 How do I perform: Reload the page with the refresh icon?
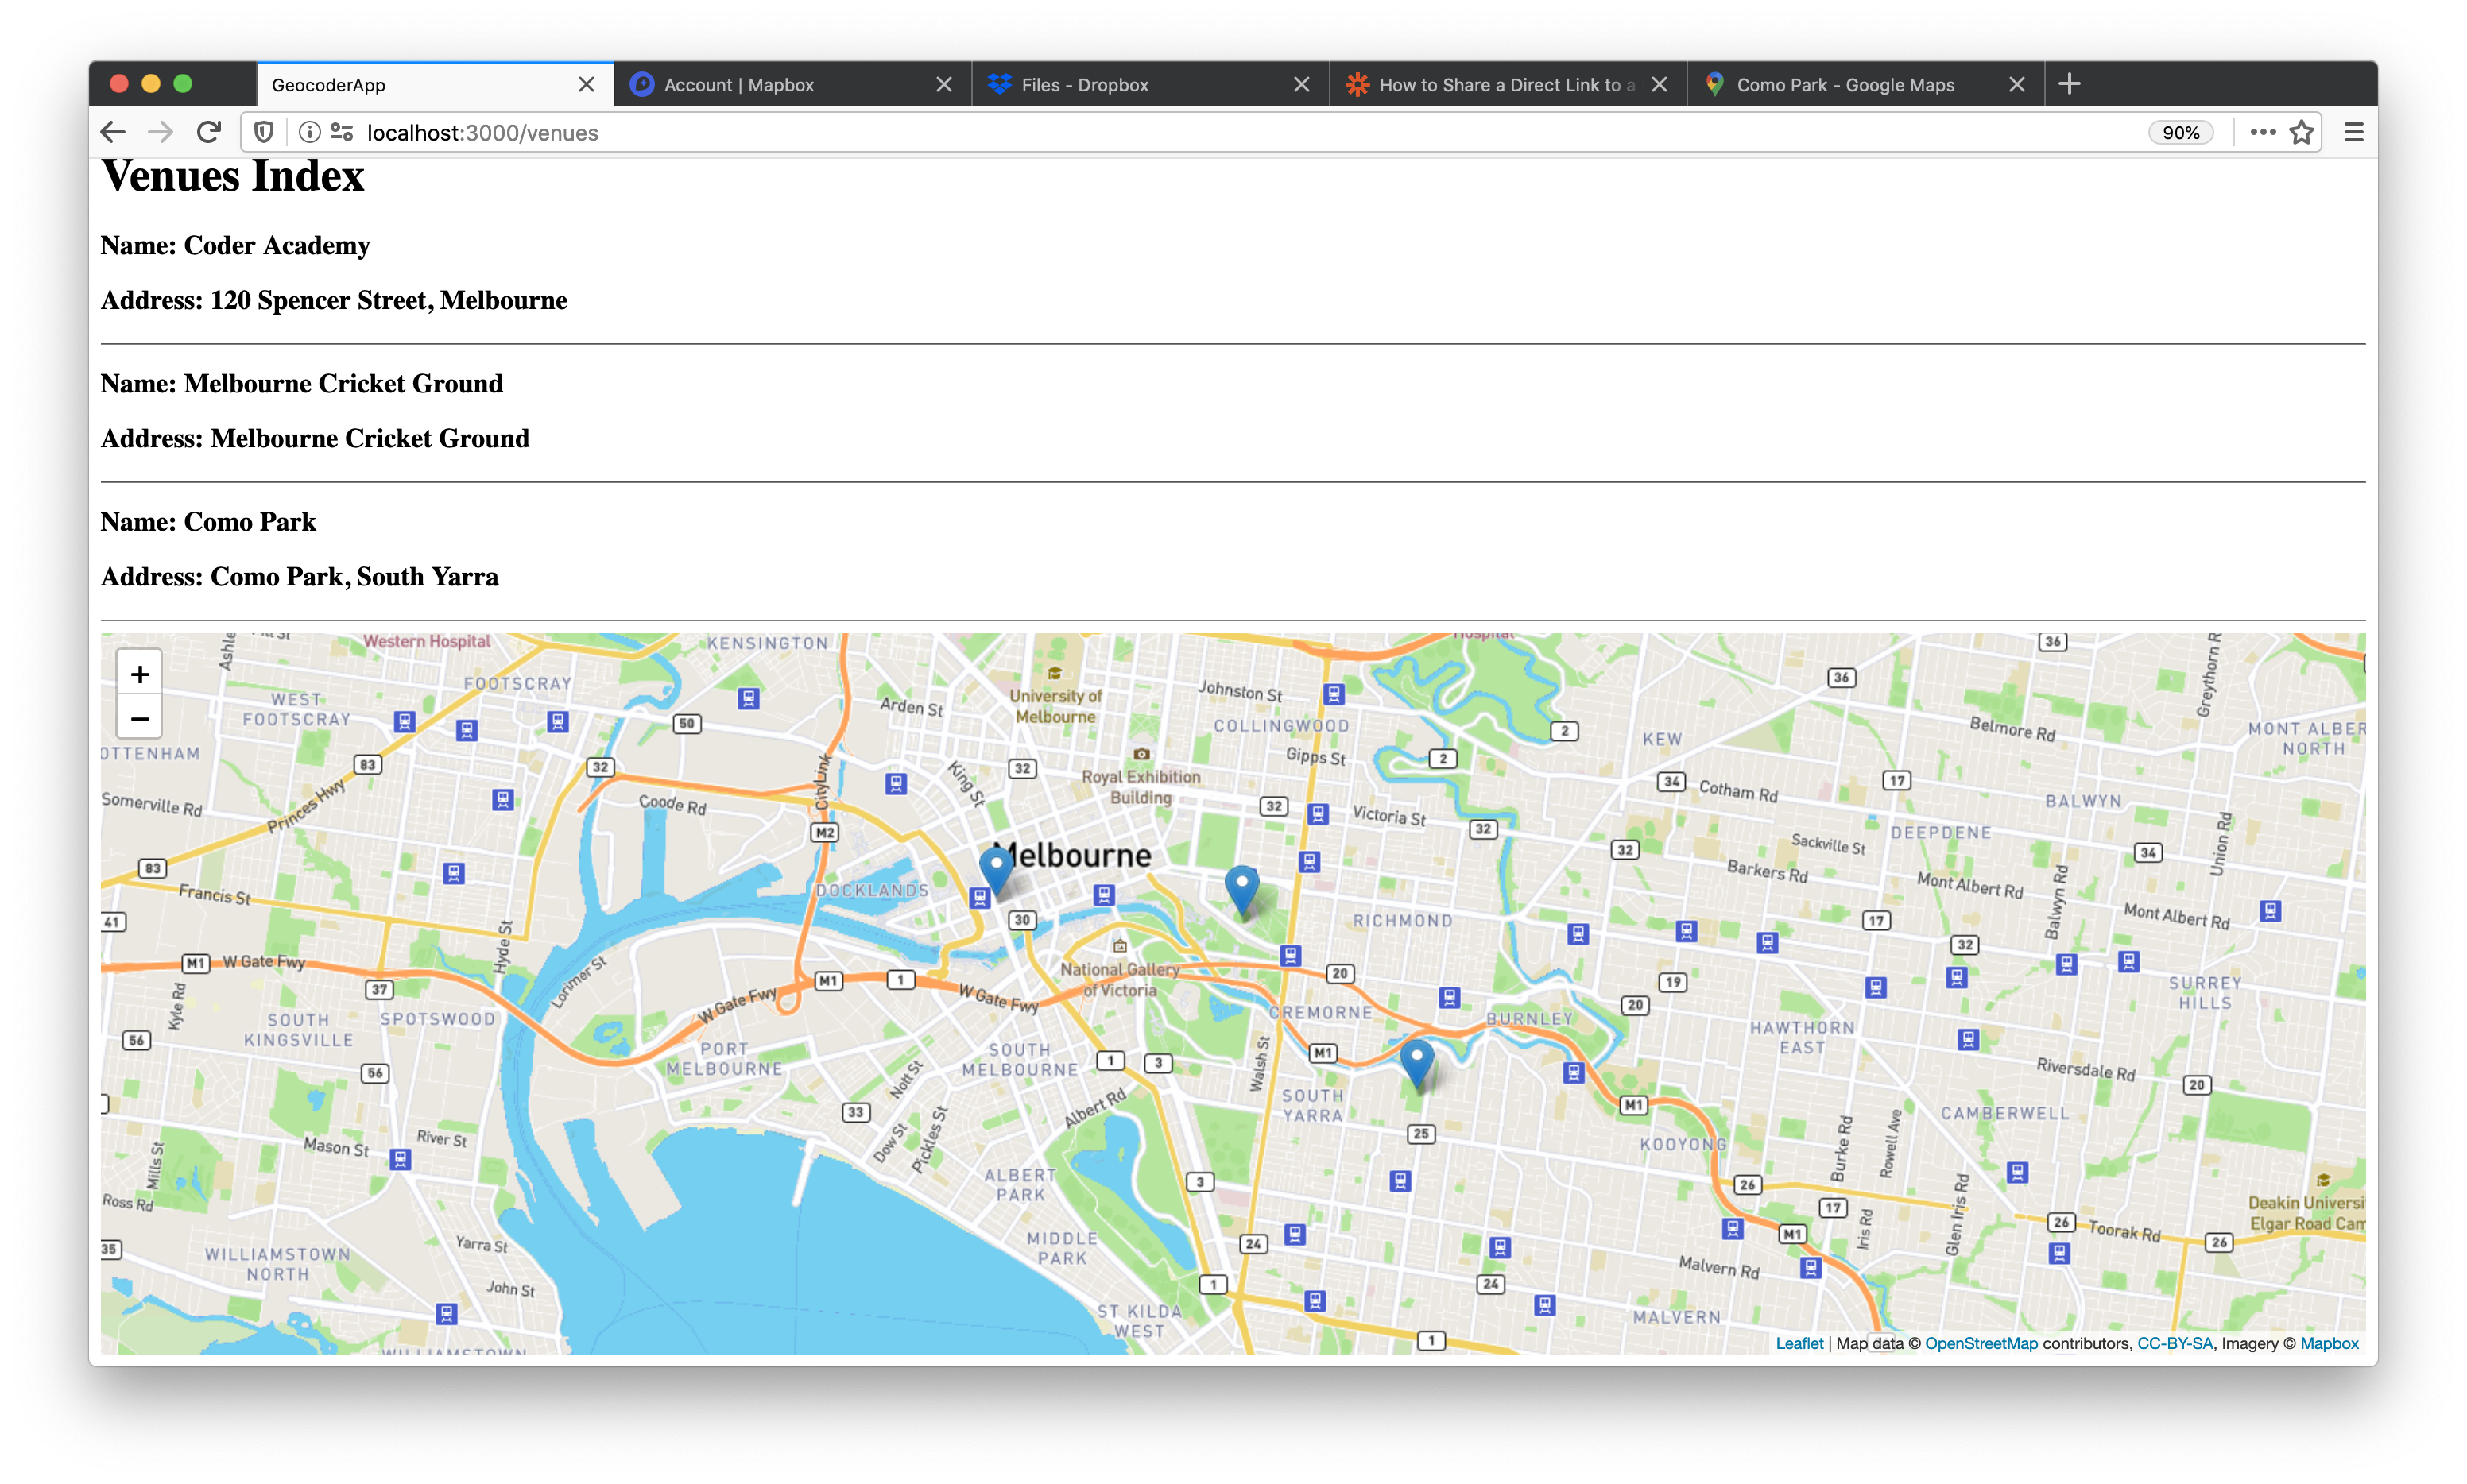(x=208, y=133)
